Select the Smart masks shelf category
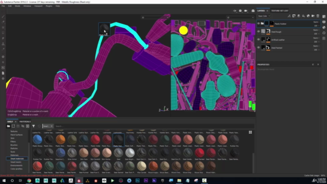 point(16,162)
